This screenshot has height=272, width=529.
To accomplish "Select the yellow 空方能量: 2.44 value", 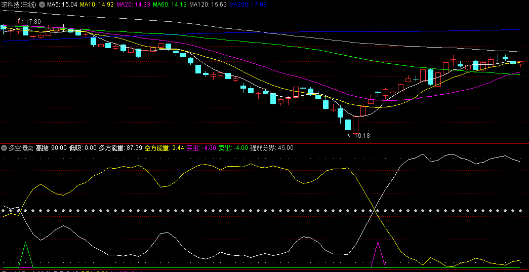I will coord(164,148).
